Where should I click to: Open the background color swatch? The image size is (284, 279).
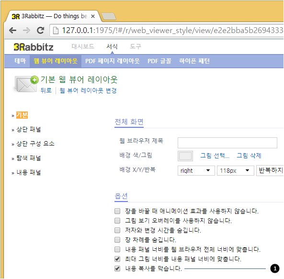(185, 156)
